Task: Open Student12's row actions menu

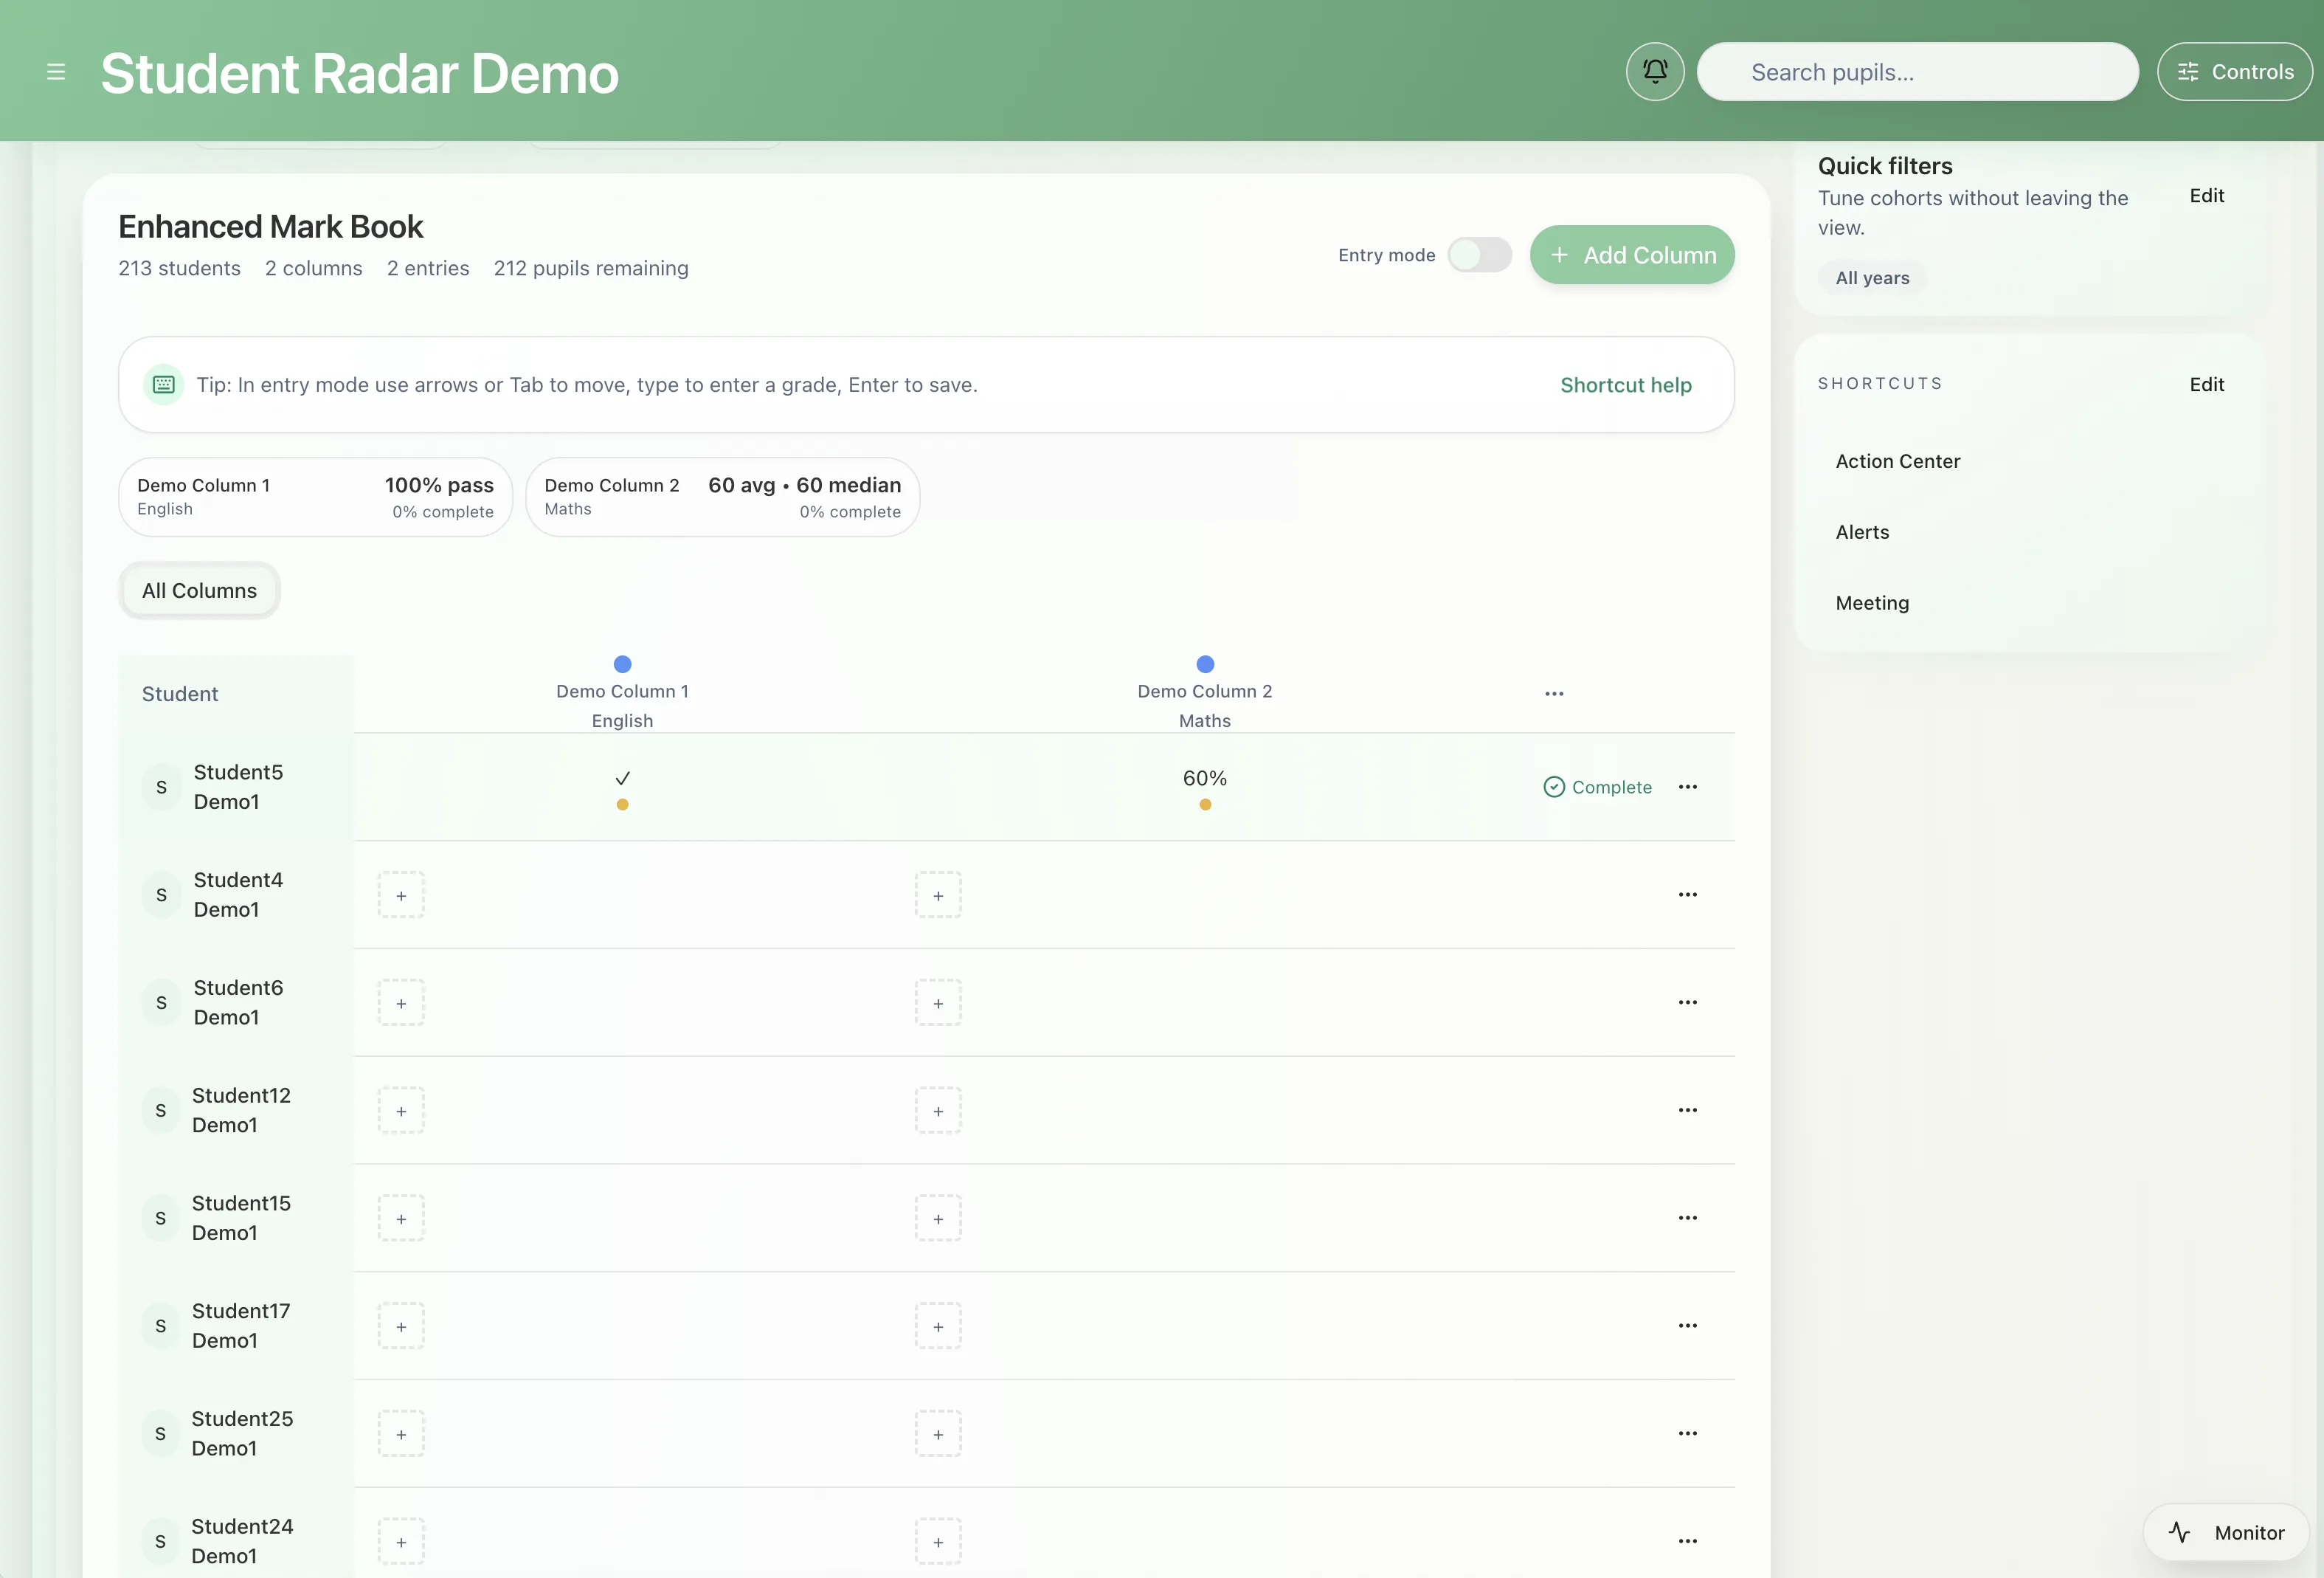Action: tap(1688, 1110)
